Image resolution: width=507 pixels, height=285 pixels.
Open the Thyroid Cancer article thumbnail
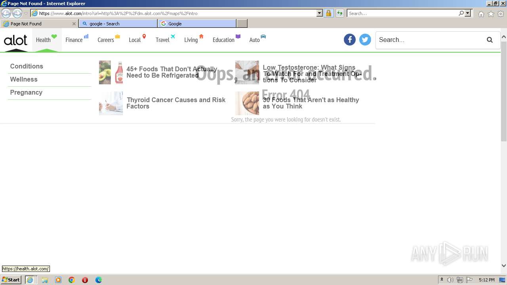111,103
